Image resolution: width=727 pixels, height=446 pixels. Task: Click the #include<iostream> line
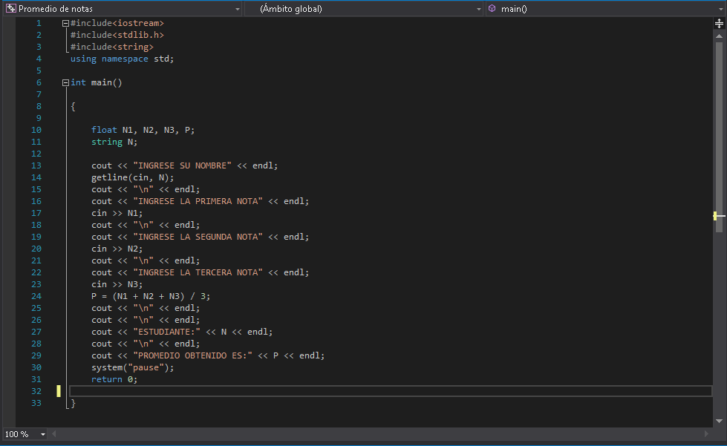tap(117, 23)
